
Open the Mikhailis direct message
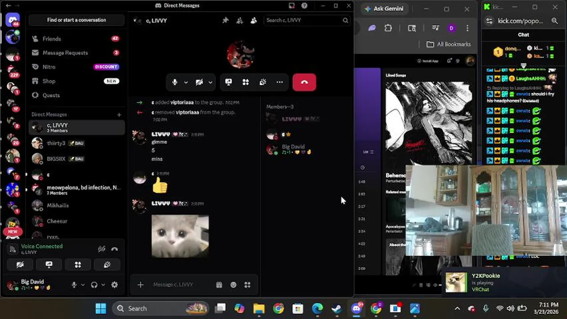coord(77,206)
